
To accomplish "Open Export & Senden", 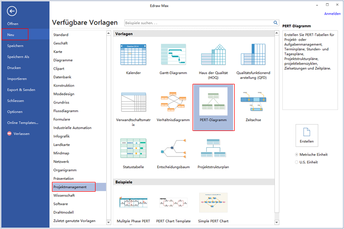I will (x=21, y=90).
